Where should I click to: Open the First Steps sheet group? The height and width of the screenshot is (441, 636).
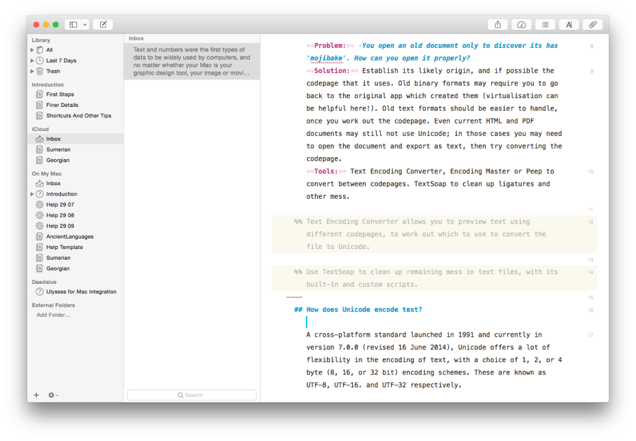[60, 94]
